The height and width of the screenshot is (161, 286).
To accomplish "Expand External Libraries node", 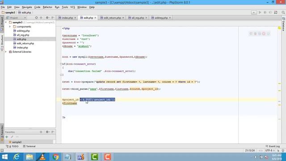I will pos(6,52).
